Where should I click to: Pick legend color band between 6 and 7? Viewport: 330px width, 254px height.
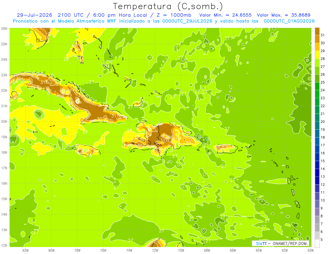tap(317, 228)
